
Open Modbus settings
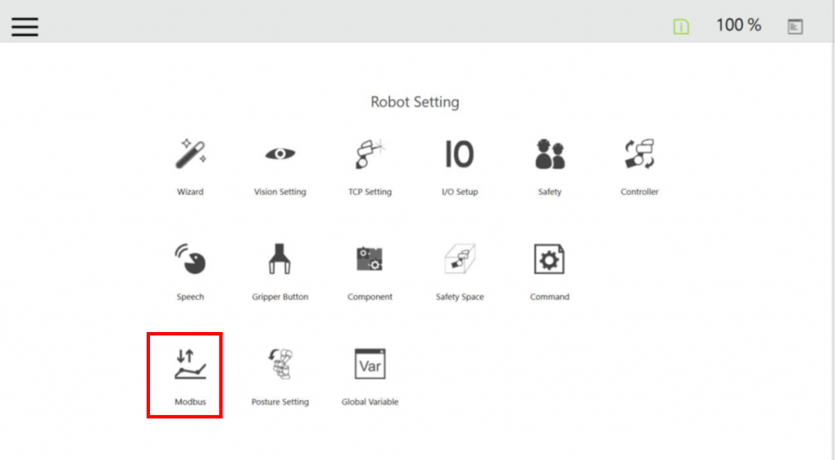[191, 365]
